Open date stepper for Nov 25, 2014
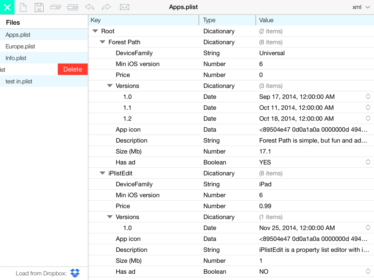This screenshot has height=280, width=374. point(368,228)
